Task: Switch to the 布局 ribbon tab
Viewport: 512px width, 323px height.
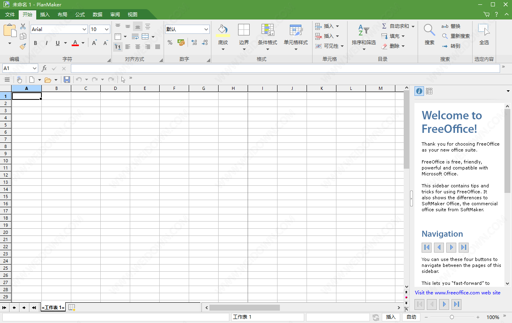Action: pos(63,14)
